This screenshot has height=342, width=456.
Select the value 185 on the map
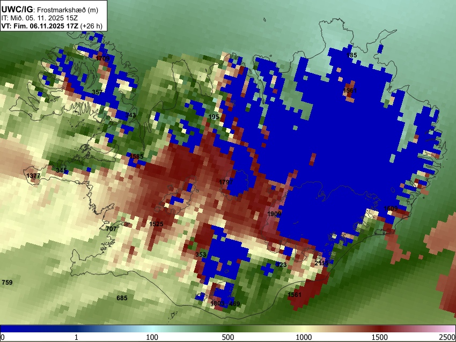click(x=351, y=55)
